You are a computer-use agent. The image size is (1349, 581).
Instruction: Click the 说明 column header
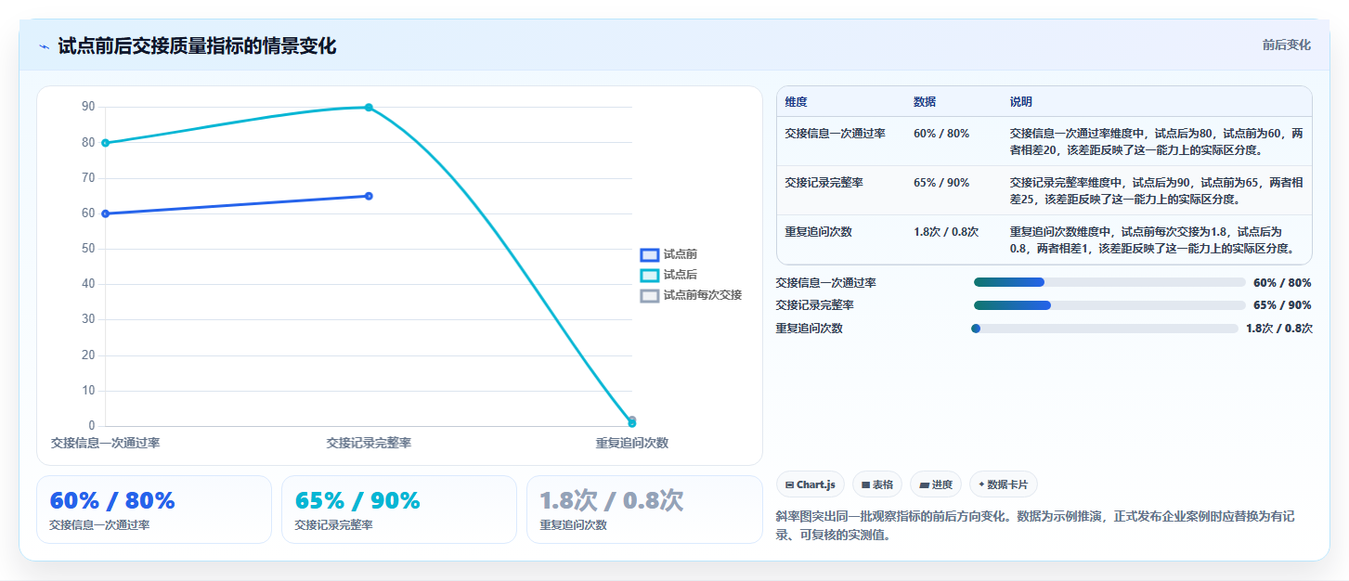coord(1021,102)
